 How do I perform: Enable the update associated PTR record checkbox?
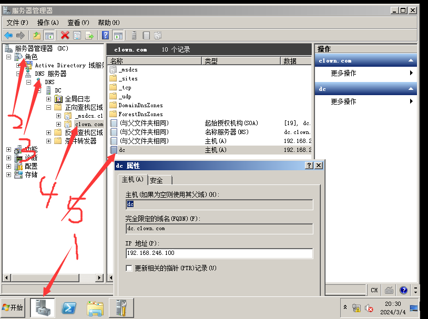tap(129, 268)
